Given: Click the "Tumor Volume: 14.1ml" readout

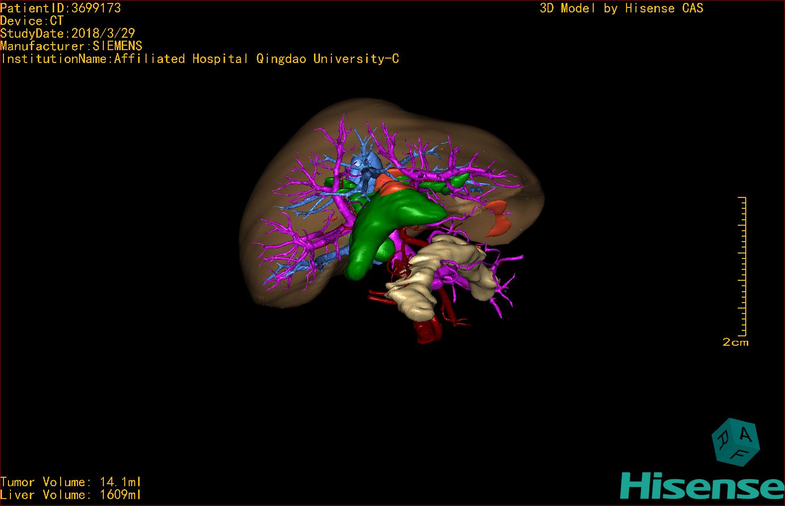Looking at the screenshot, I should [71, 482].
